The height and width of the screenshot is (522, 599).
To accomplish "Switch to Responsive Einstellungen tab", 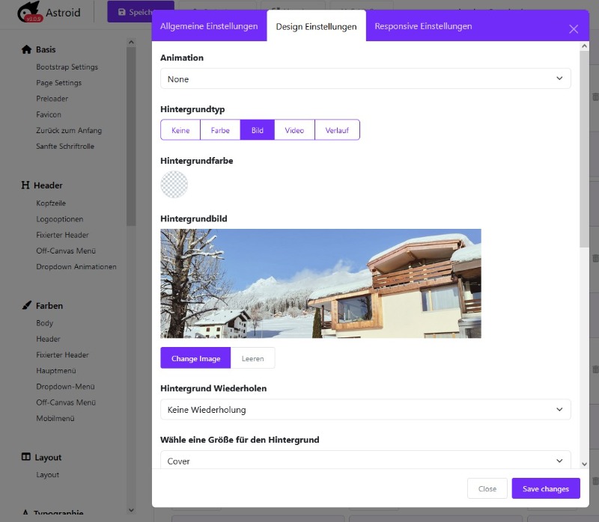I will 423,26.
